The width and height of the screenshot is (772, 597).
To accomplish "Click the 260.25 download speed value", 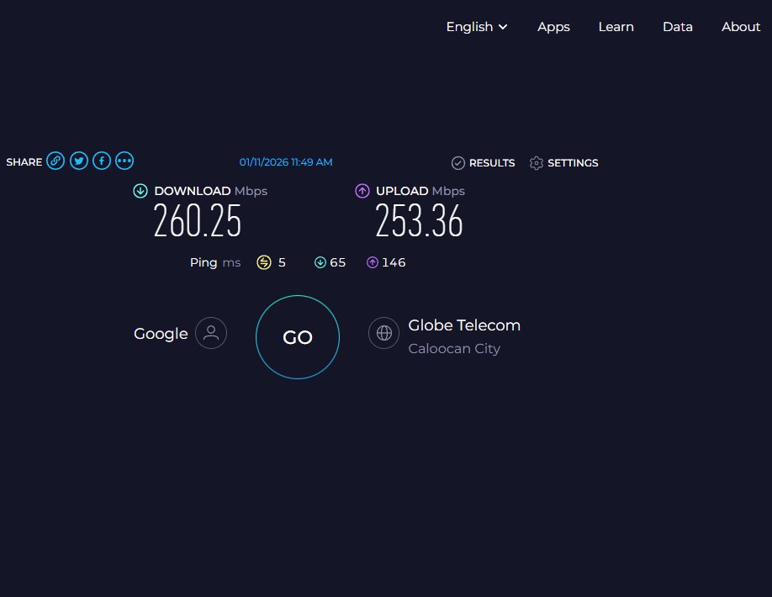I will coord(197,221).
